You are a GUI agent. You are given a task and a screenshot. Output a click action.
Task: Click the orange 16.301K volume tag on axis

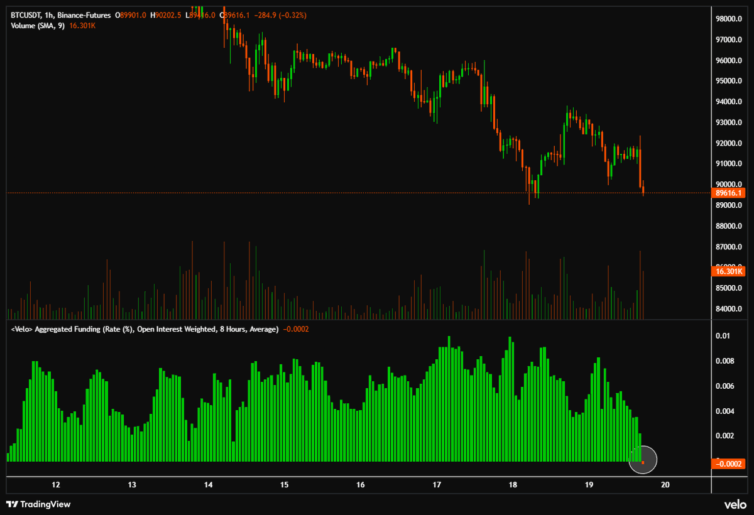728,271
